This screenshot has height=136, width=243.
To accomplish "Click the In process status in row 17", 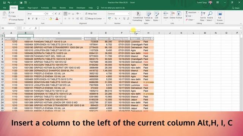I will tap(148, 82).
